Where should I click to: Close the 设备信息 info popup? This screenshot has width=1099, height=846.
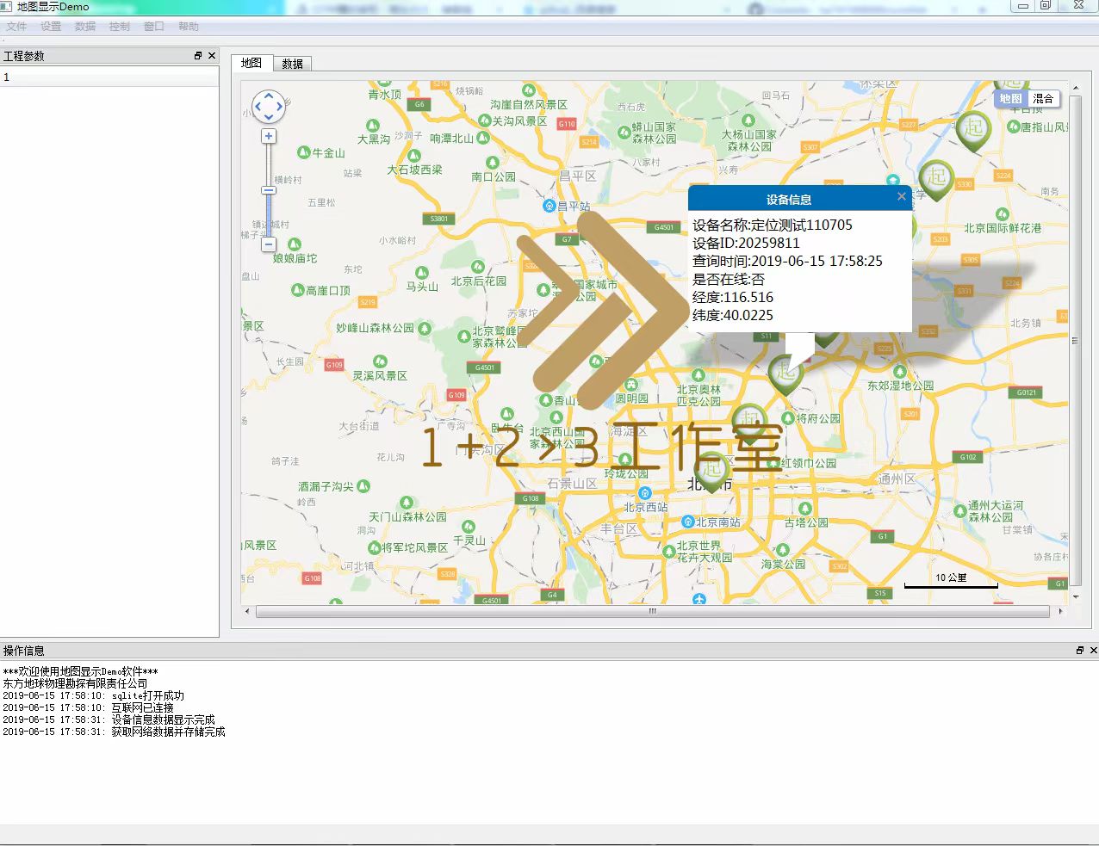point(902,196)
